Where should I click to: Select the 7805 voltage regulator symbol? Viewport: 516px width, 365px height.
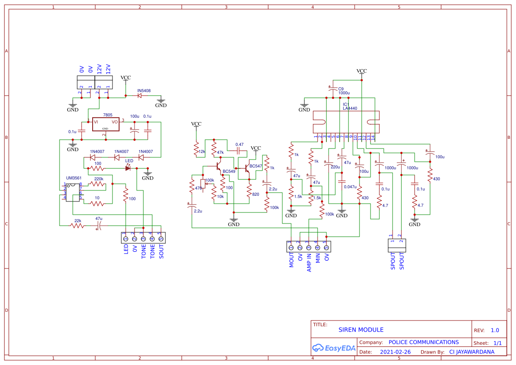(105, 124)
